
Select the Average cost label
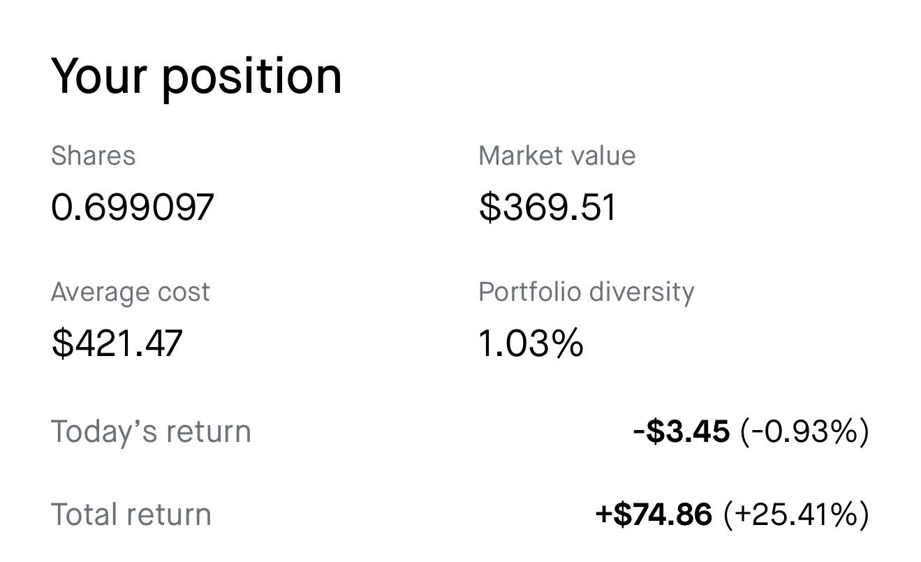pyautogui.click(x=131, y=292)
